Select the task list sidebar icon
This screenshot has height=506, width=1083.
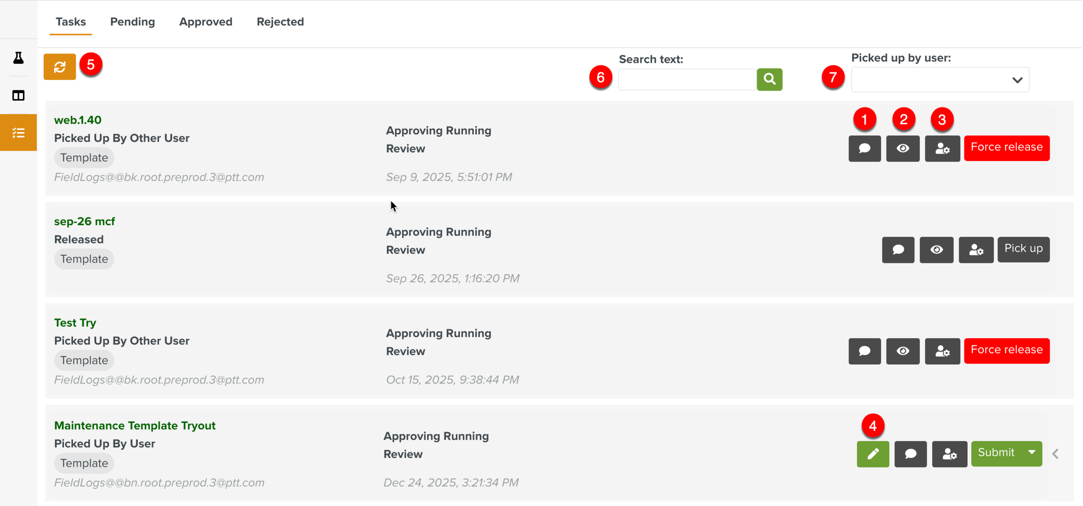[18, 132]
